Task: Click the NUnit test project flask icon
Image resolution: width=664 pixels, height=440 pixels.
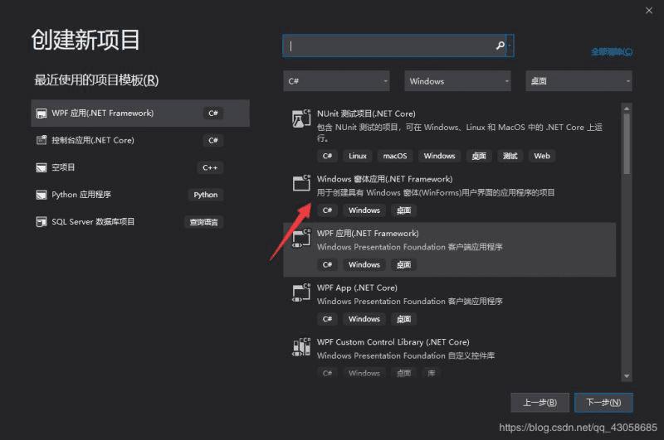Action: [x=301, y=118]
